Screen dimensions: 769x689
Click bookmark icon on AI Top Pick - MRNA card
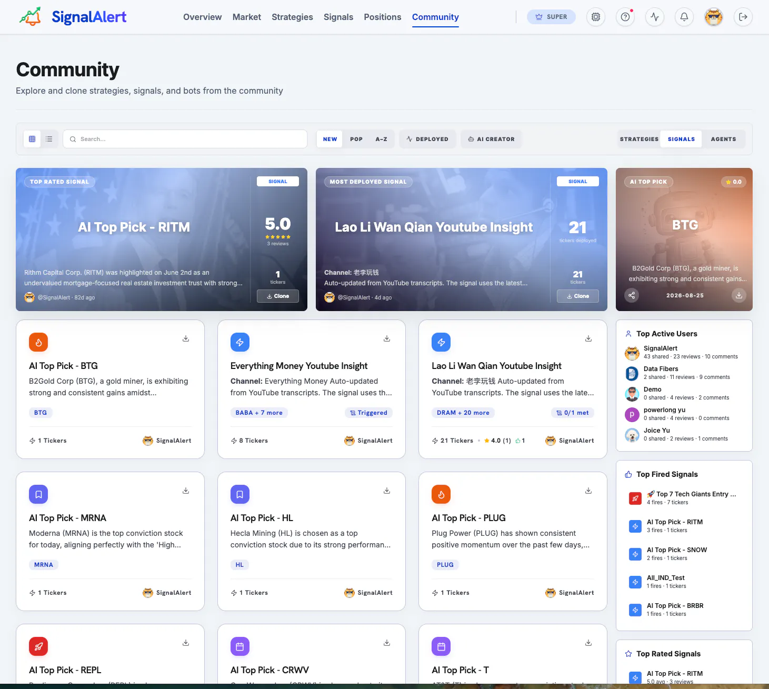coord(38,494)
